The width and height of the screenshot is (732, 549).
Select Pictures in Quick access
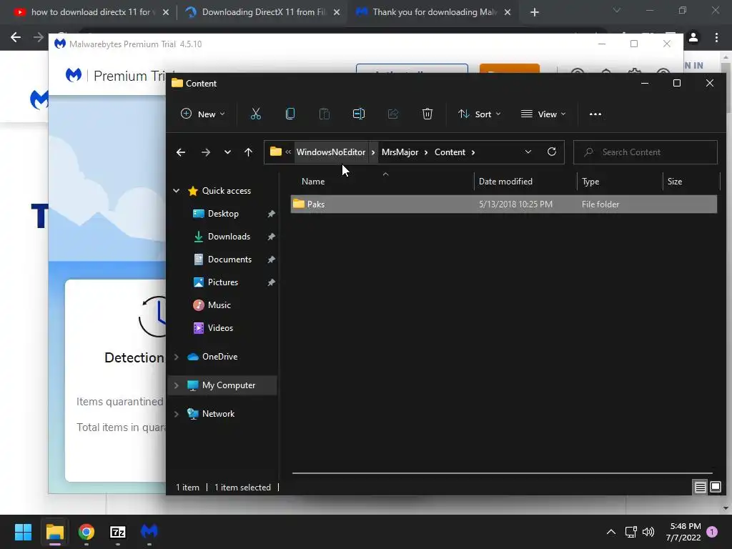tap(223, 282)
